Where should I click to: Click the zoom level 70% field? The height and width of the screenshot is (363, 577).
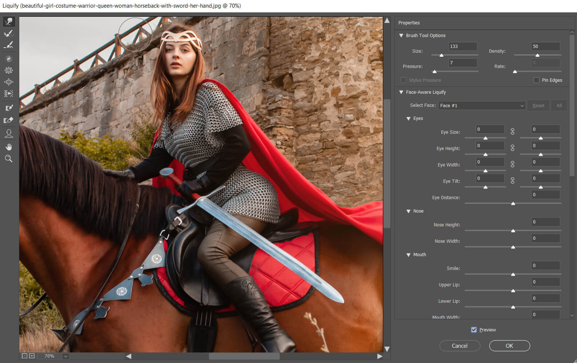click(x=49, y=356)
